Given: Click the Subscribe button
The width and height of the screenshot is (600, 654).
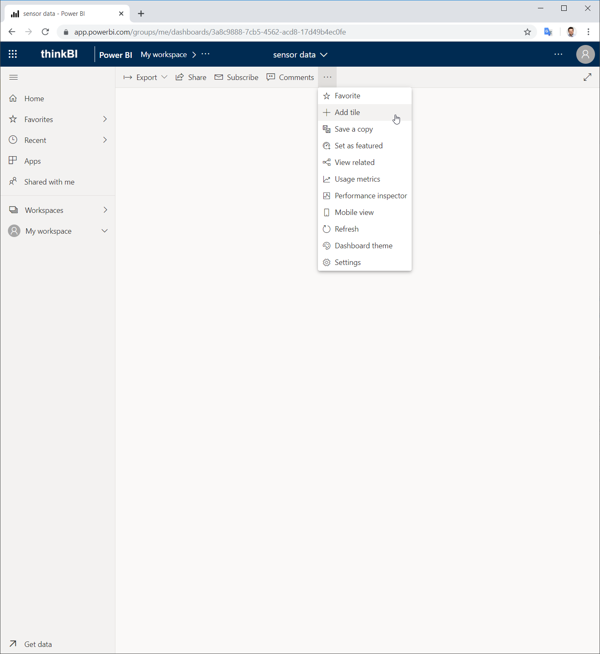Looking at the screenshot, I should point(236,77).
